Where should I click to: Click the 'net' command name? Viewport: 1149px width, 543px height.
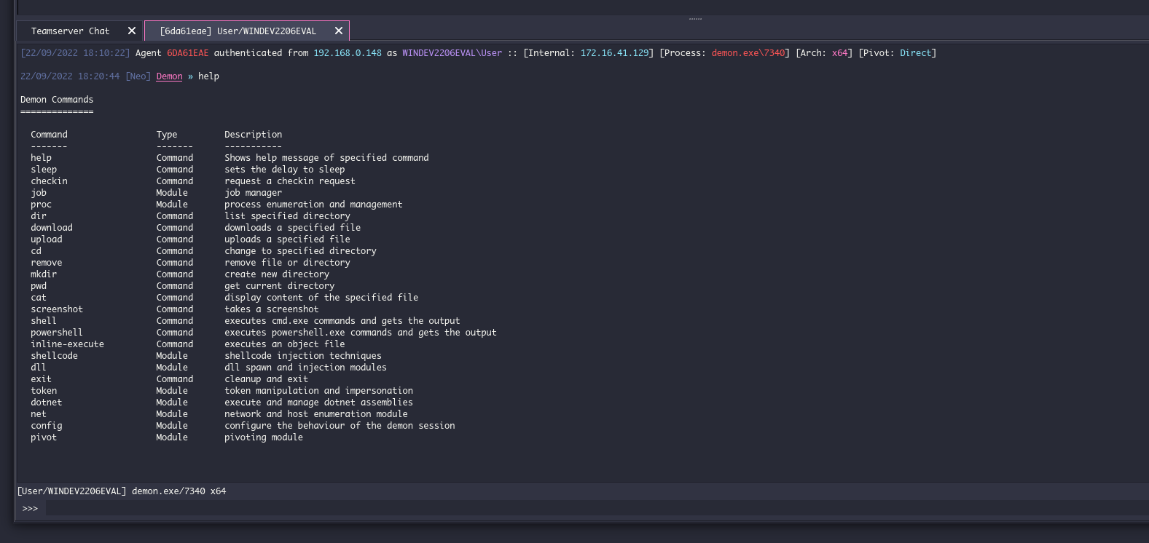(x=39, y=413)
